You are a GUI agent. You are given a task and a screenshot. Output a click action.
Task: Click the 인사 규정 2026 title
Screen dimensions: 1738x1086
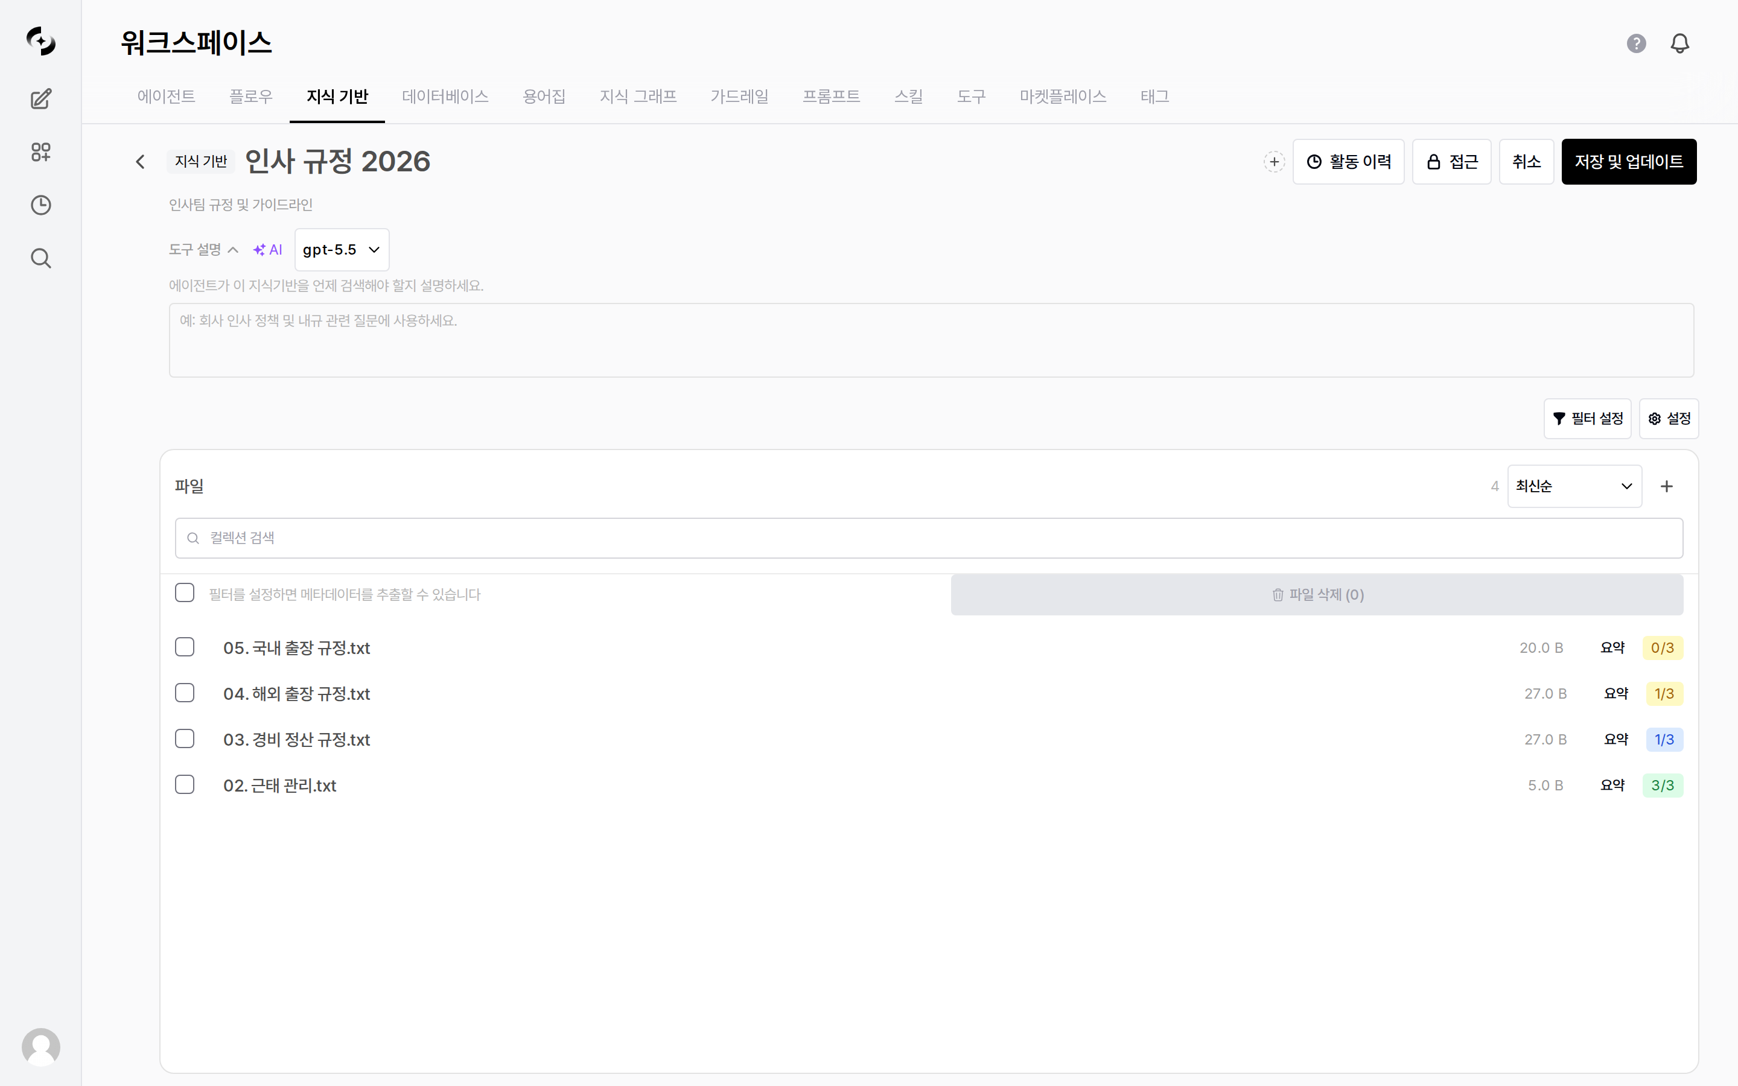(x=337, y=162)
